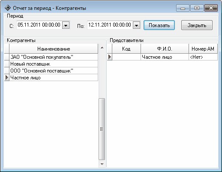
Task: Click the Ф.И.О. column header
Action: pyautogui.click(x=165, y=49)
